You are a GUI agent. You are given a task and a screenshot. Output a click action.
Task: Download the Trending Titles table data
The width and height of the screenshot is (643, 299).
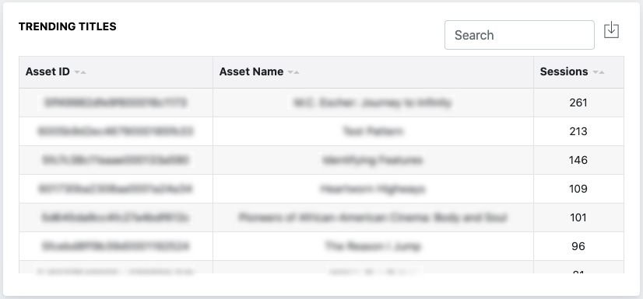(611, 31)
